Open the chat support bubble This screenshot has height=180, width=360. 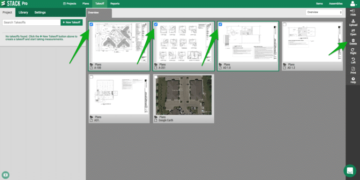pyautogui.click(x=350, y=171)
